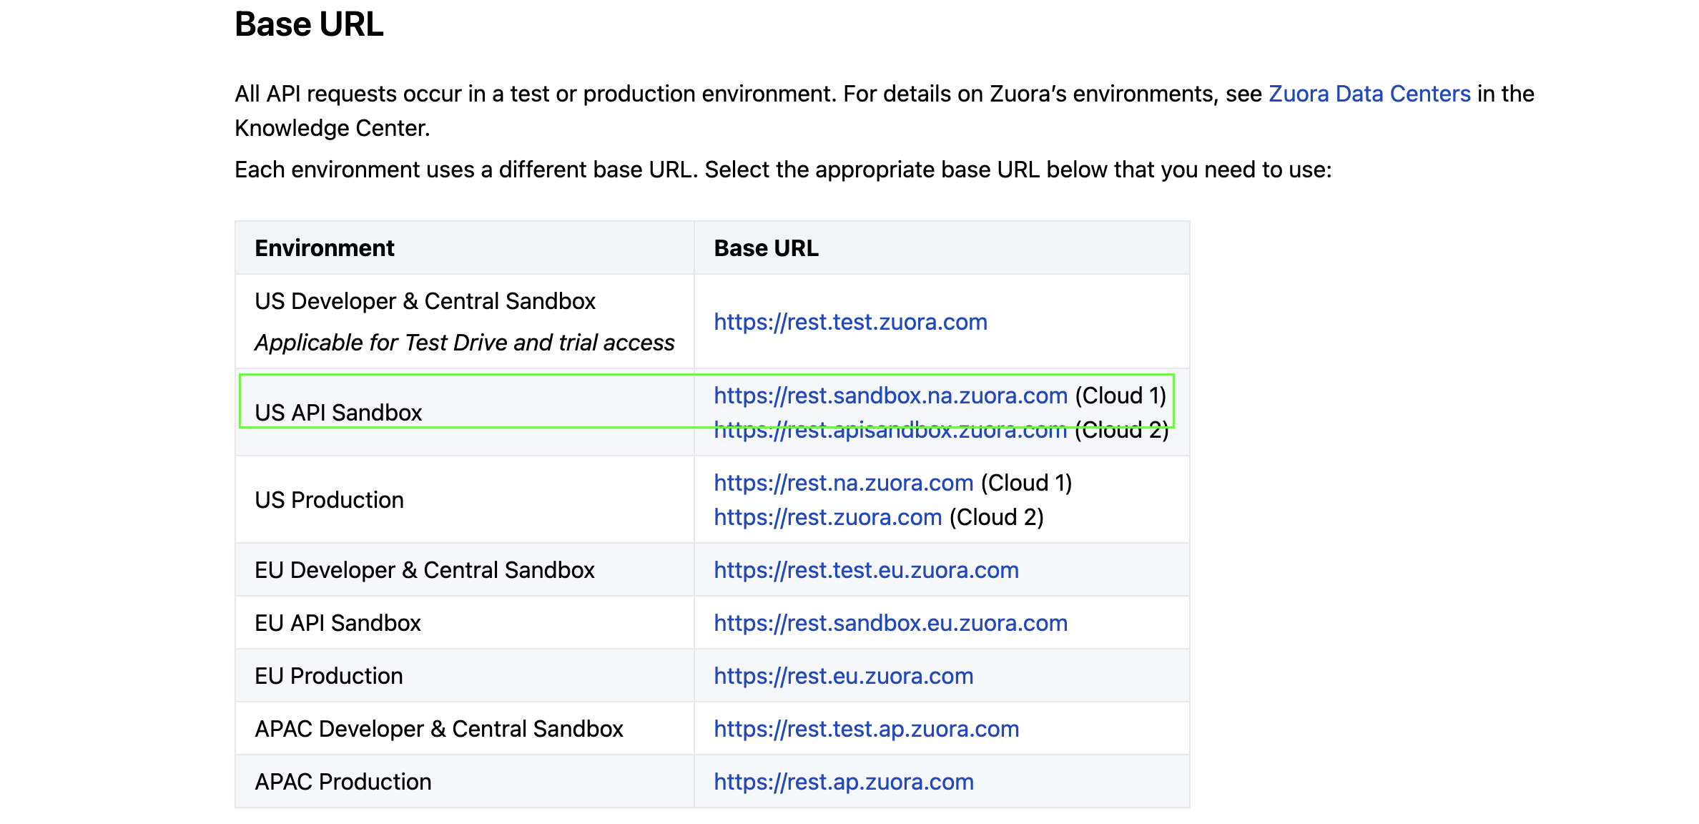Select the Environment column header
The height and width of the screenshot is (824, 1699).
324,248
